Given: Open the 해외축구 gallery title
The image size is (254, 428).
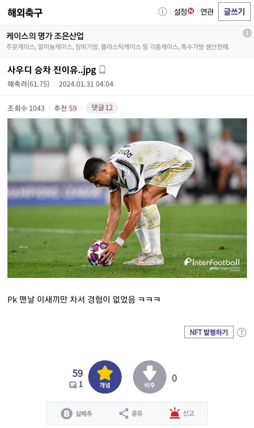Looking at the screenshot, I should pyautogui.click(x=25, y=12).
